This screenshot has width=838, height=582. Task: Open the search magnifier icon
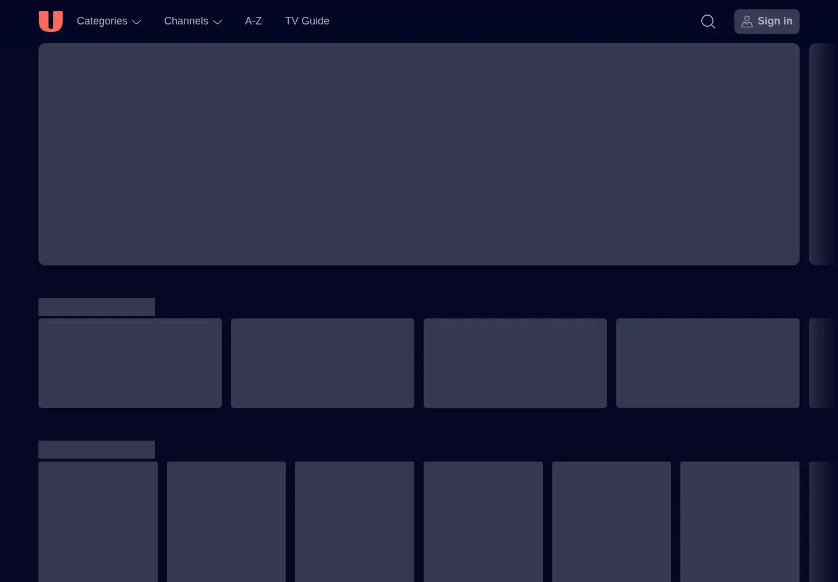pos(708,22)
